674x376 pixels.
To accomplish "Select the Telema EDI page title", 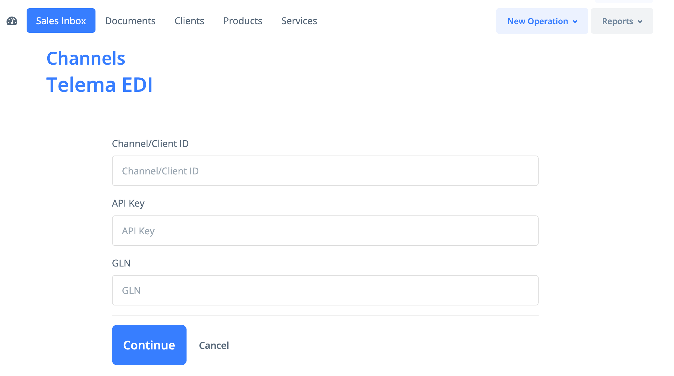I will tap(100, 85).
